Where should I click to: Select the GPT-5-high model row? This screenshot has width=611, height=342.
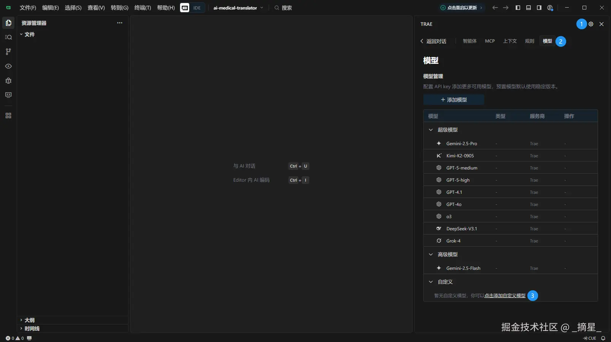510,180
